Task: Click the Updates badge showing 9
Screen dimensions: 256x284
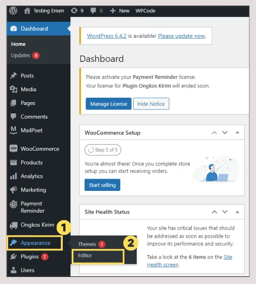Action: 36,55
